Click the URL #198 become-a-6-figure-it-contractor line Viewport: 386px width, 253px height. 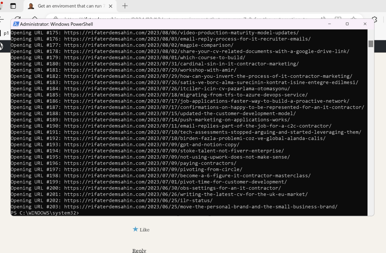pyautogui.click(x=161, y=176)
